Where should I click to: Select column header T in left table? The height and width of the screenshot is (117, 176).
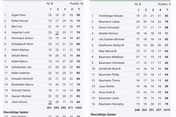(x=79, y=9)
